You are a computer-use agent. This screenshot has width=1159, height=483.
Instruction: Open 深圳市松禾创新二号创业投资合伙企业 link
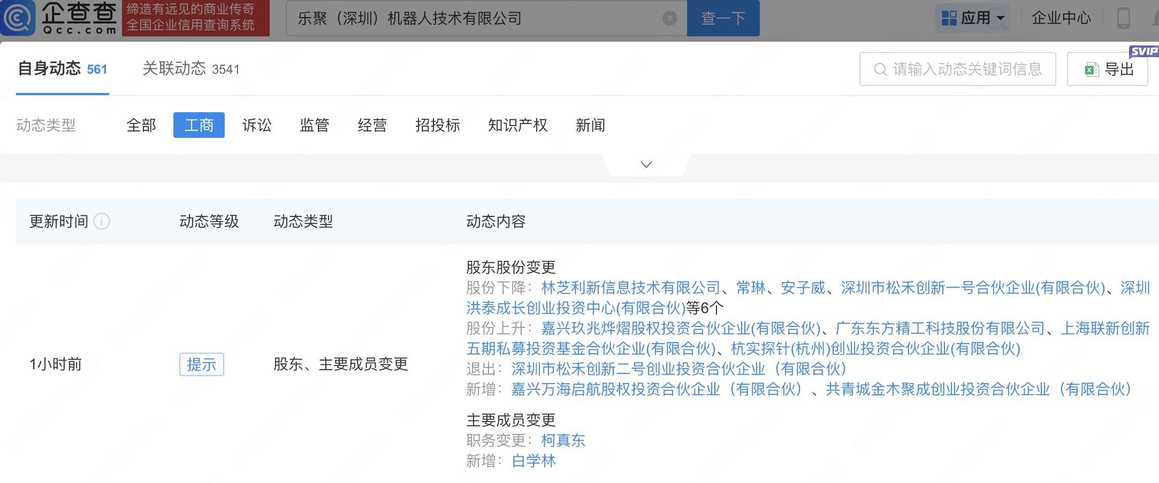(680, 369)
